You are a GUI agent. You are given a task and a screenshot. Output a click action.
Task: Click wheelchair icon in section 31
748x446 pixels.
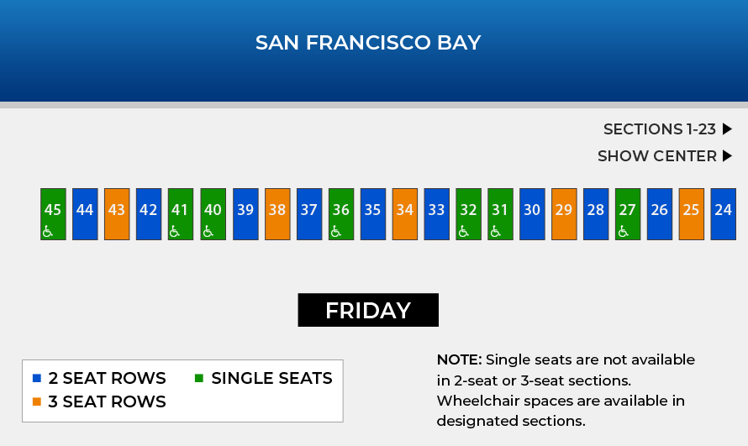click(495, 232)
